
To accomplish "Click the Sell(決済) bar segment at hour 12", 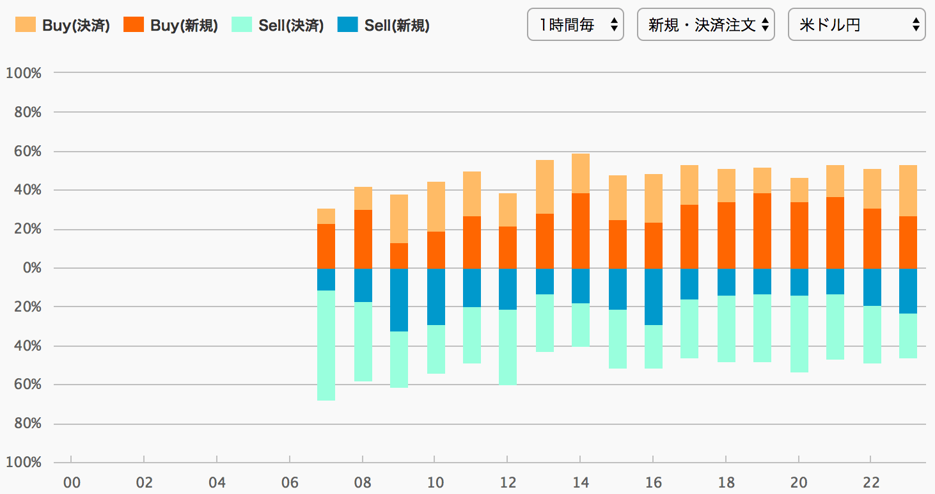I will click(508, 347).
